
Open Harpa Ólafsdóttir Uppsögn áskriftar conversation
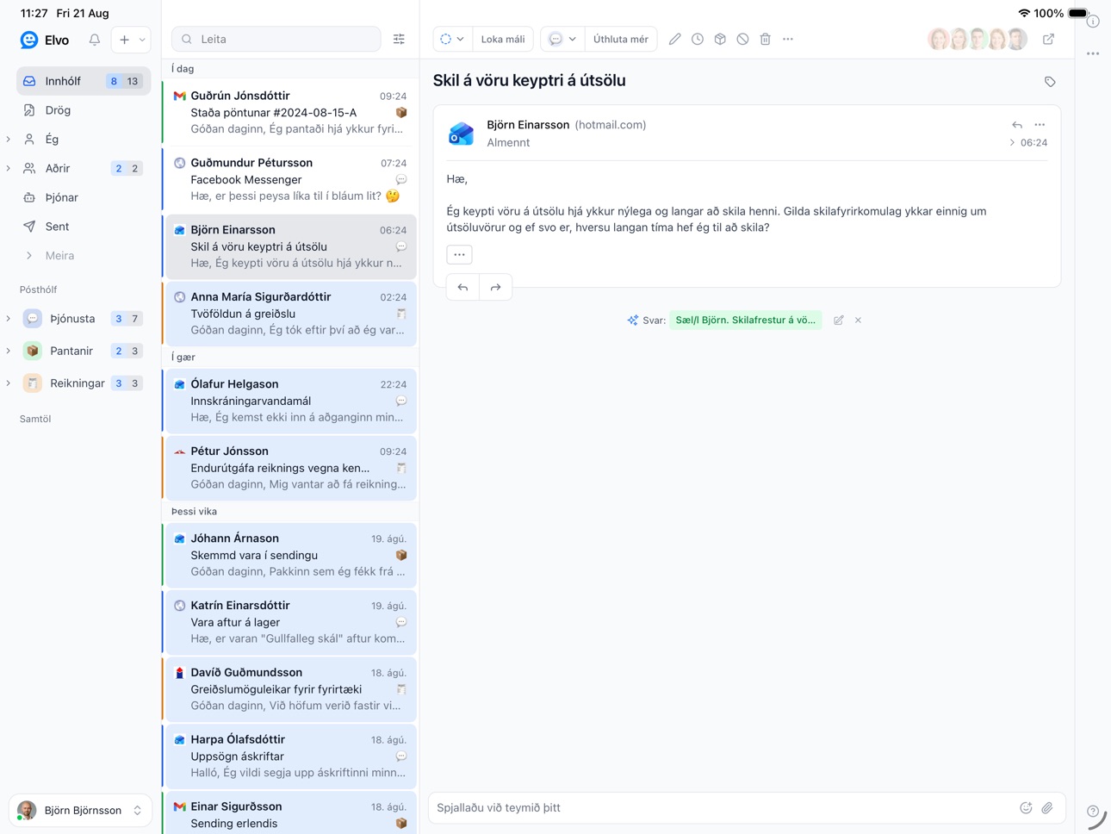[290, 756]
